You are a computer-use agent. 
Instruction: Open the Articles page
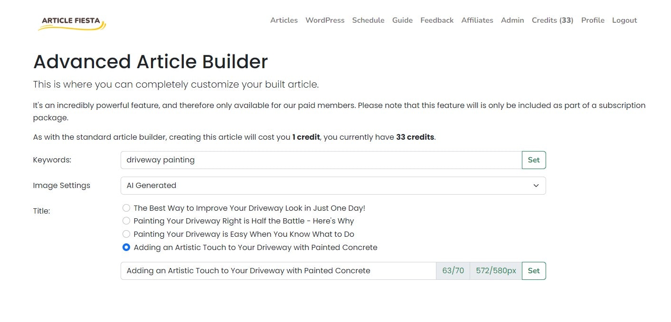(x=284, y=20)
